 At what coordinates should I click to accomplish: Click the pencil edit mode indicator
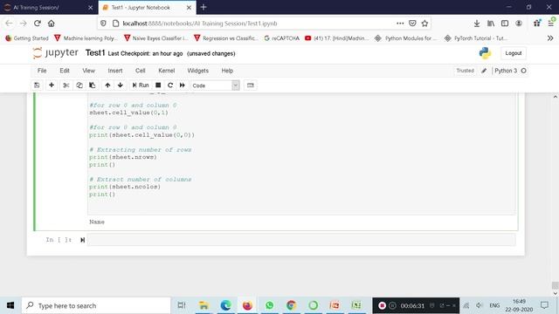tap(484, 71)
